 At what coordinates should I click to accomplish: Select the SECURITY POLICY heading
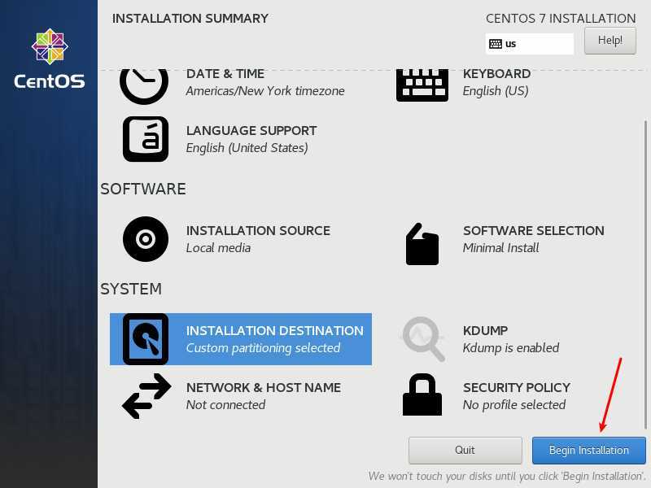point(517,388)
